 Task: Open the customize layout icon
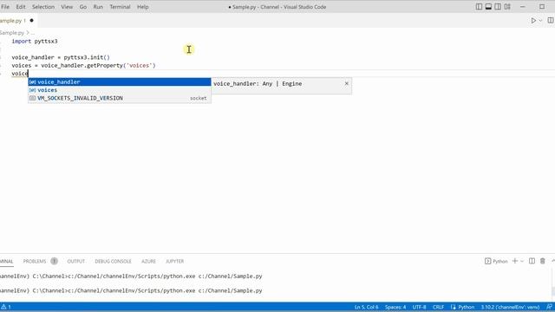coord(507,7)
